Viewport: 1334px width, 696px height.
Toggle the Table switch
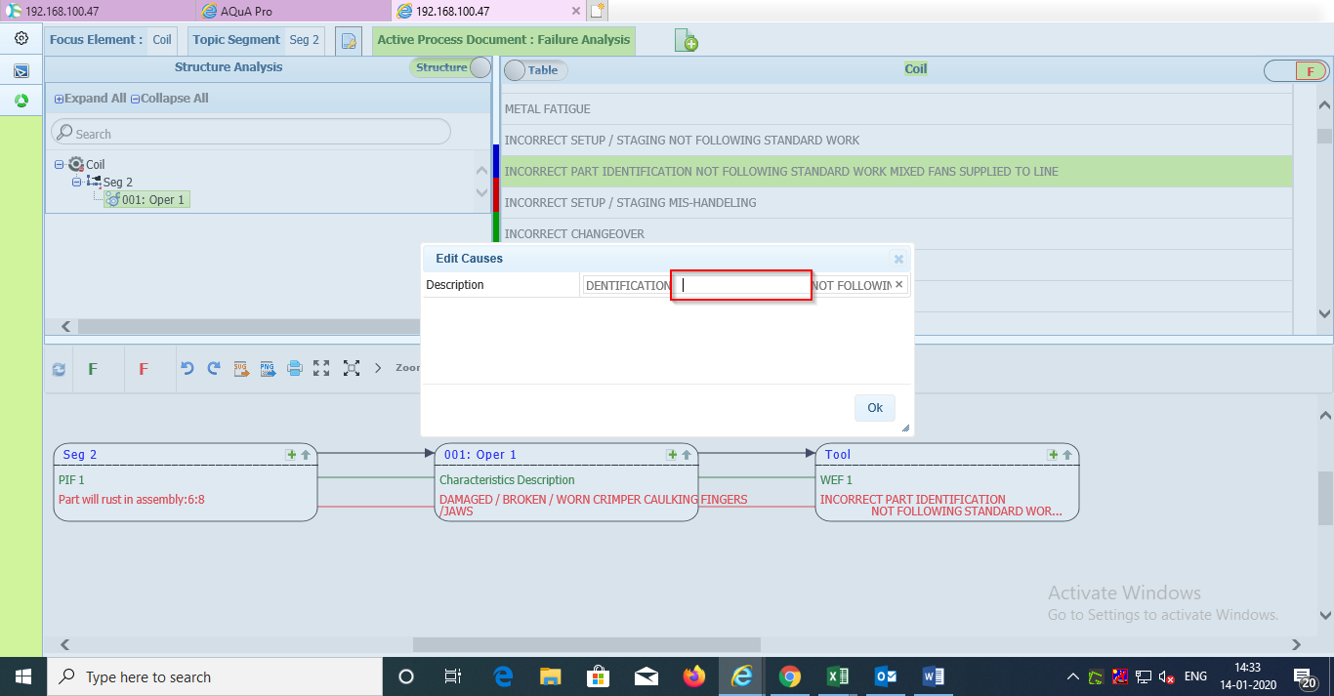(535, 70)
